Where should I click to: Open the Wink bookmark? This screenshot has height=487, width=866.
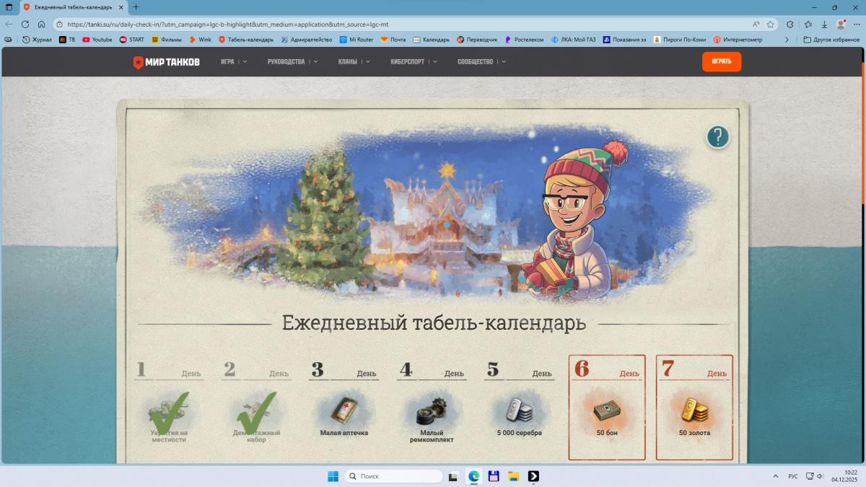200,40
